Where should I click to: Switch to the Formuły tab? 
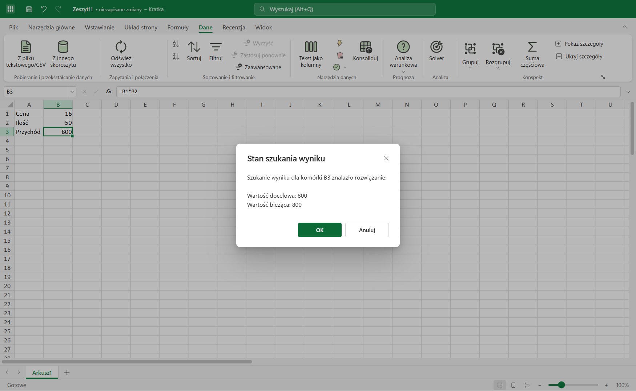tap(178, 28)
